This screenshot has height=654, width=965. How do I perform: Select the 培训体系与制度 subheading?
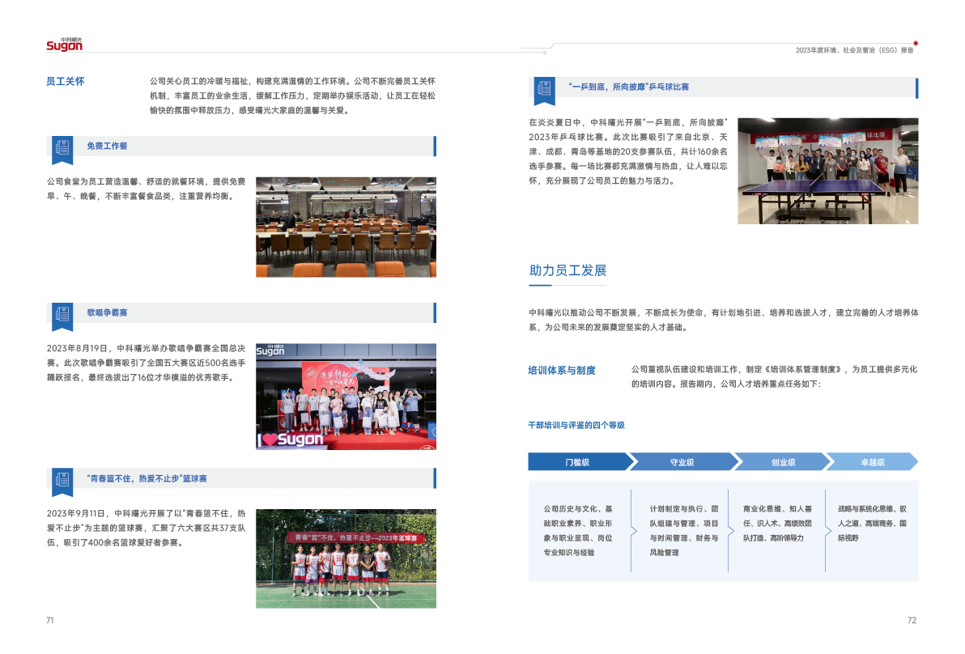click(x=562, y=370)
